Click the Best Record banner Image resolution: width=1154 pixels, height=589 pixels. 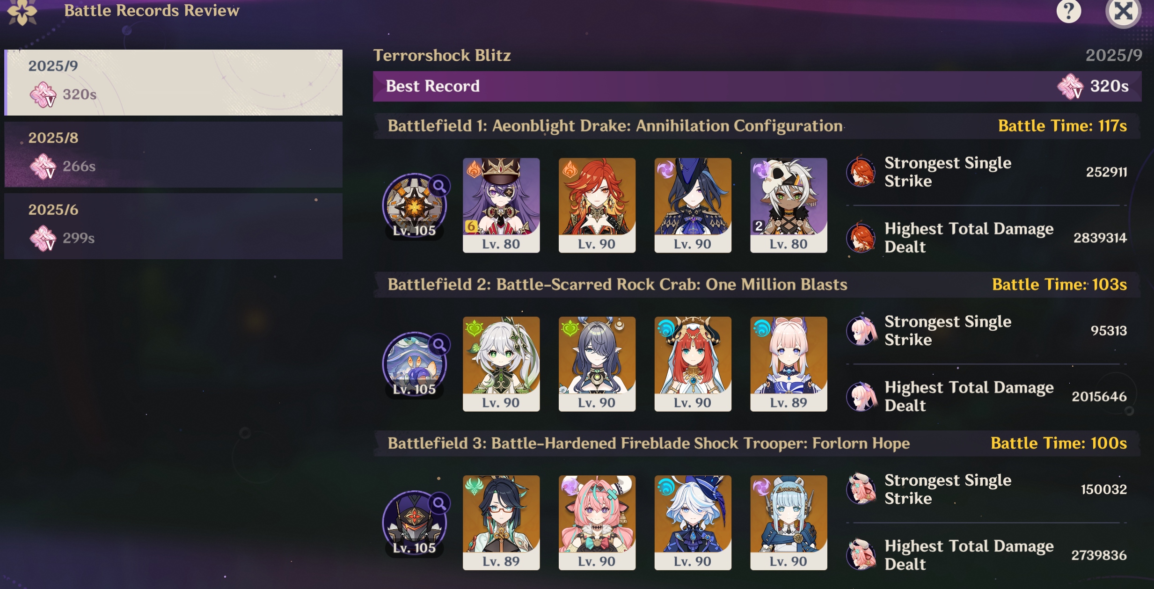[757, 86]
